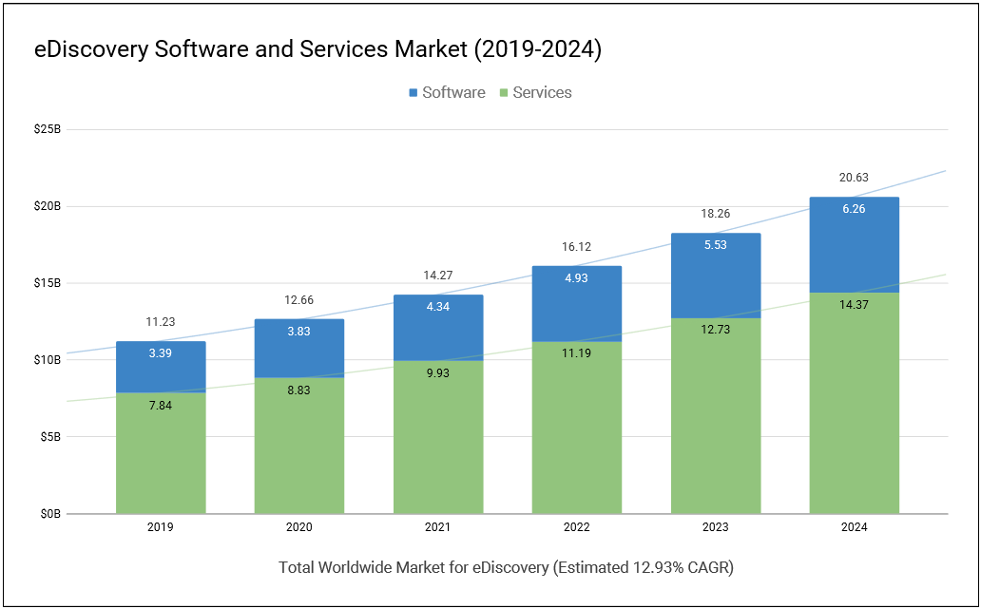Click the 2024 x-axis label
Image resolution: width=981 pixels, height=609 pixels.
(854, 527)
